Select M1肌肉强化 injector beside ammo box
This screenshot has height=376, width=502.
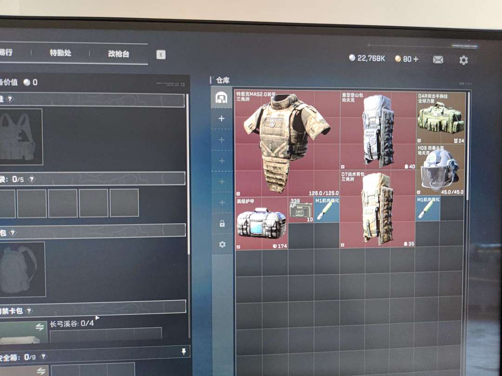[x=327, y=210]
